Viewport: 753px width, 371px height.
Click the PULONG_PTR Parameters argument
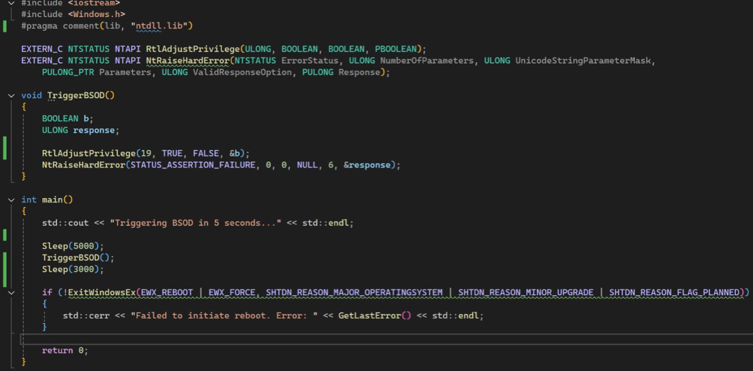tap(97, 73)
